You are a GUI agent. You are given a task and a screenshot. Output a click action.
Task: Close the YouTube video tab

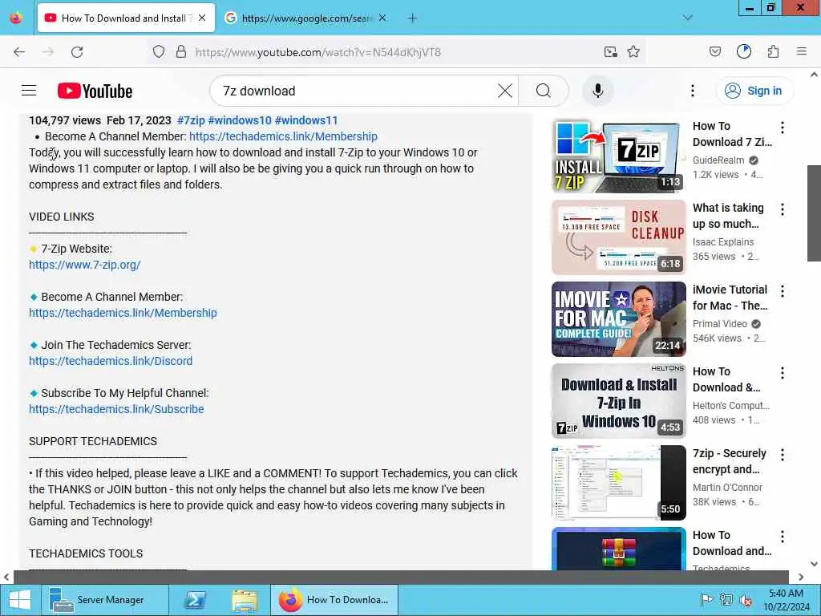(x=202, y=18)
